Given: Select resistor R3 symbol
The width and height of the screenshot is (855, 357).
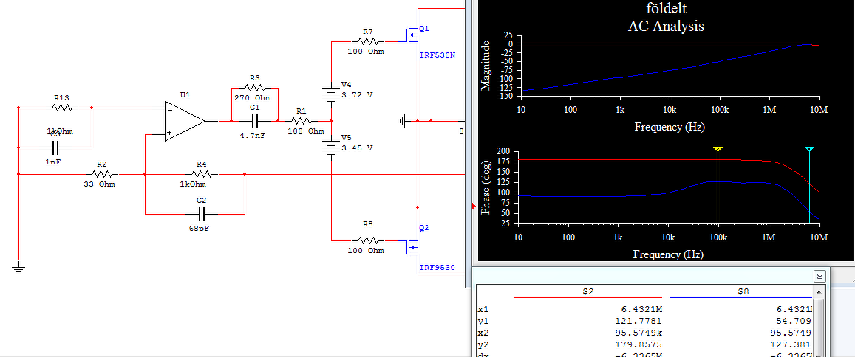Looking at the screenshot, I should [255, 88].
